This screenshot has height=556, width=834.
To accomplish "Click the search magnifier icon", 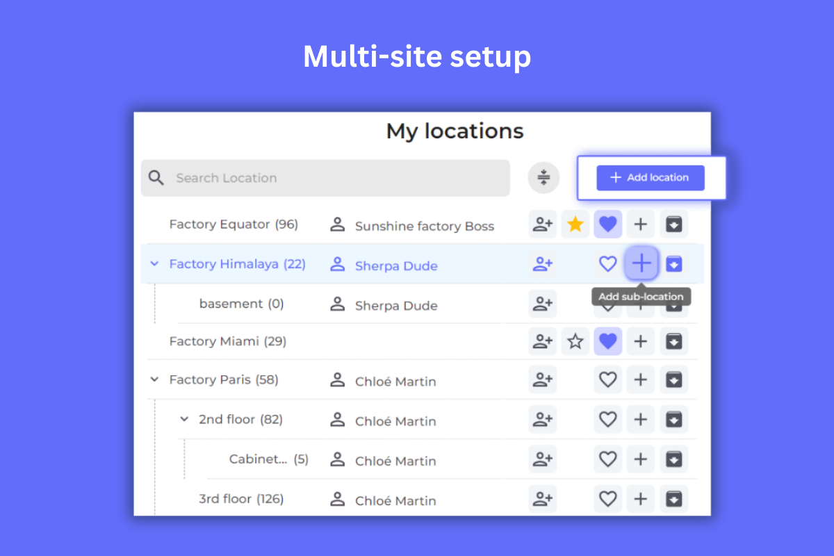I will click(x=156, y=178).
